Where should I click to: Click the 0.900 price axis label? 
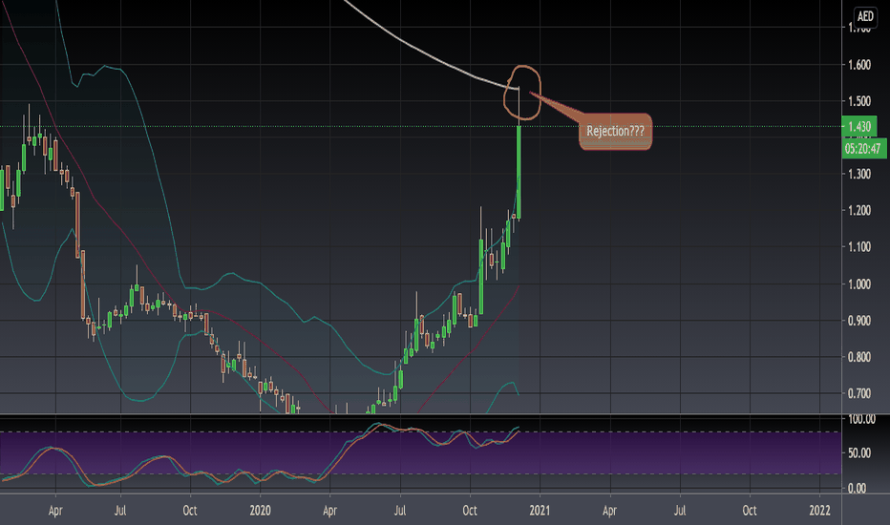coord(859,321)
